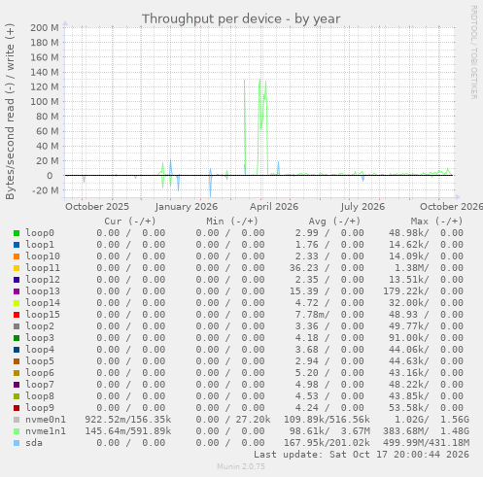The image size is (483, 477).
Task: Click the 'loop2' legend label
Action: [x=40, y=326]
